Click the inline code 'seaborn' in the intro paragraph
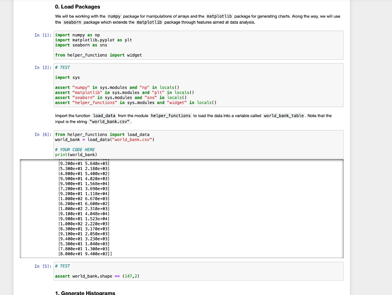 [x=72, y=22]
